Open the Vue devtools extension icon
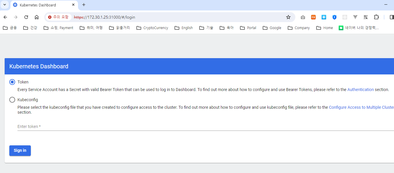This screenshot has width=394, height=173. point(355,17)
